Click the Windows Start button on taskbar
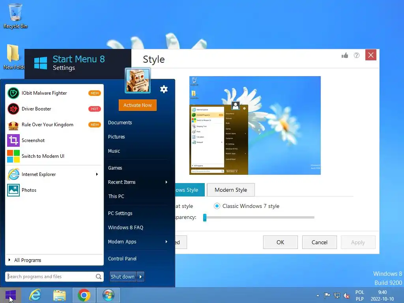404x303 pixels. [x=10, y=295]
